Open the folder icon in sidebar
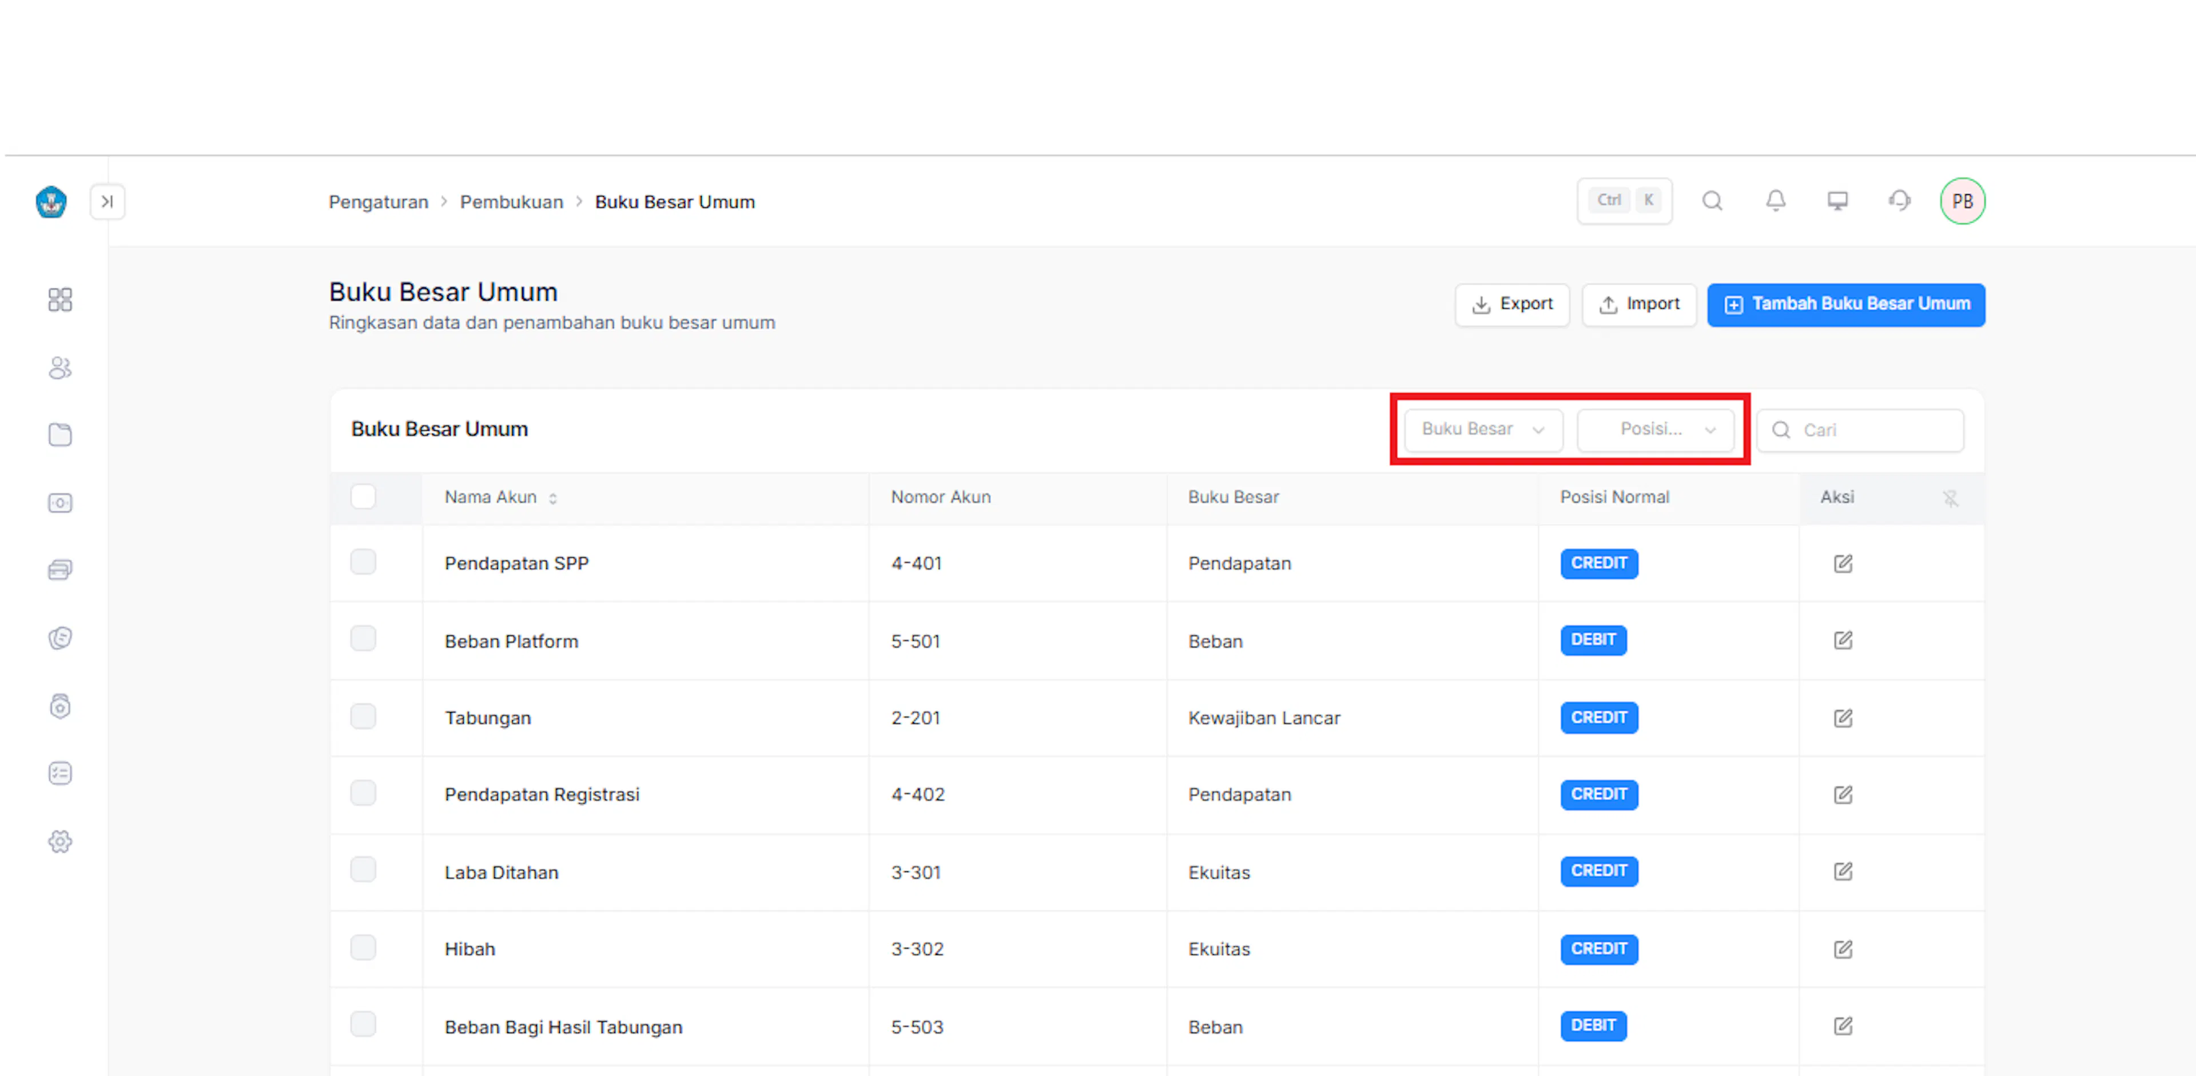The width and height of the screenshot is (2196, 1076). (59, 434)
